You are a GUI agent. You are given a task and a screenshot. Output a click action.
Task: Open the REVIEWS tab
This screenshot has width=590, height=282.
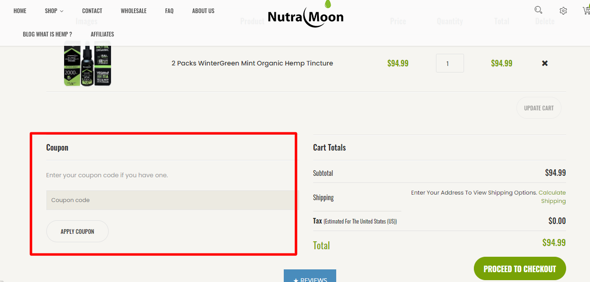click(310, 276)
